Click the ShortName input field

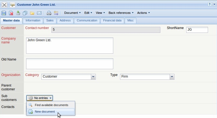(197, 30)
